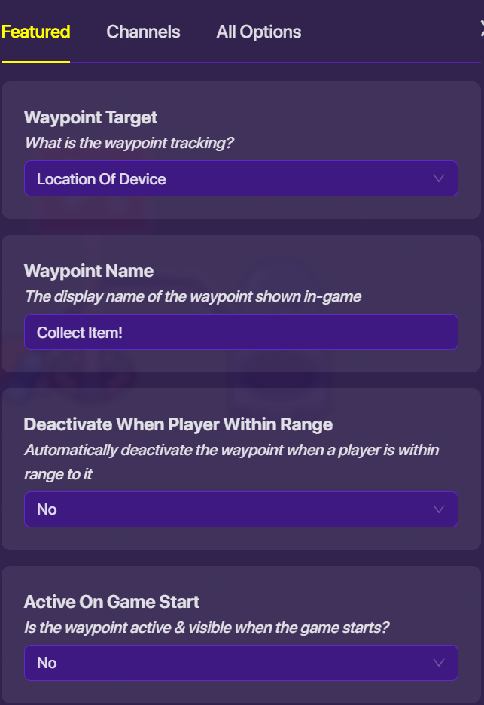
Task: Click the Active On Game Start heading
Action: point(111,602)
